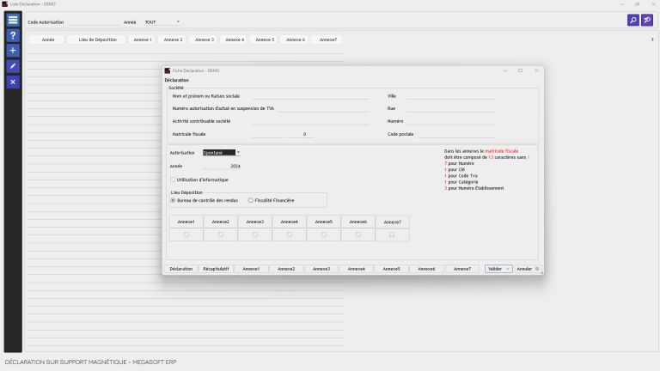Switch to the Annexe3 bottom tab

(x=321, y=269)
